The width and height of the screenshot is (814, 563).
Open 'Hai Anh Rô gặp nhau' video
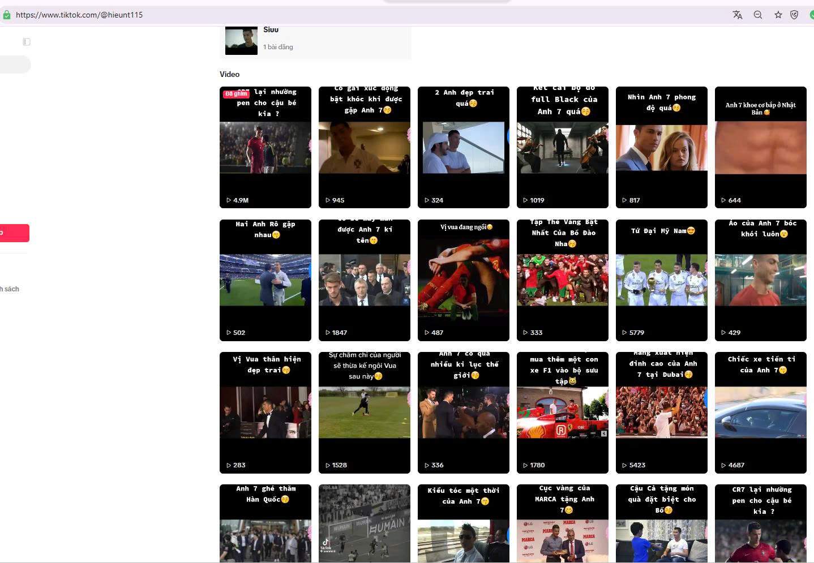(265, 280)
